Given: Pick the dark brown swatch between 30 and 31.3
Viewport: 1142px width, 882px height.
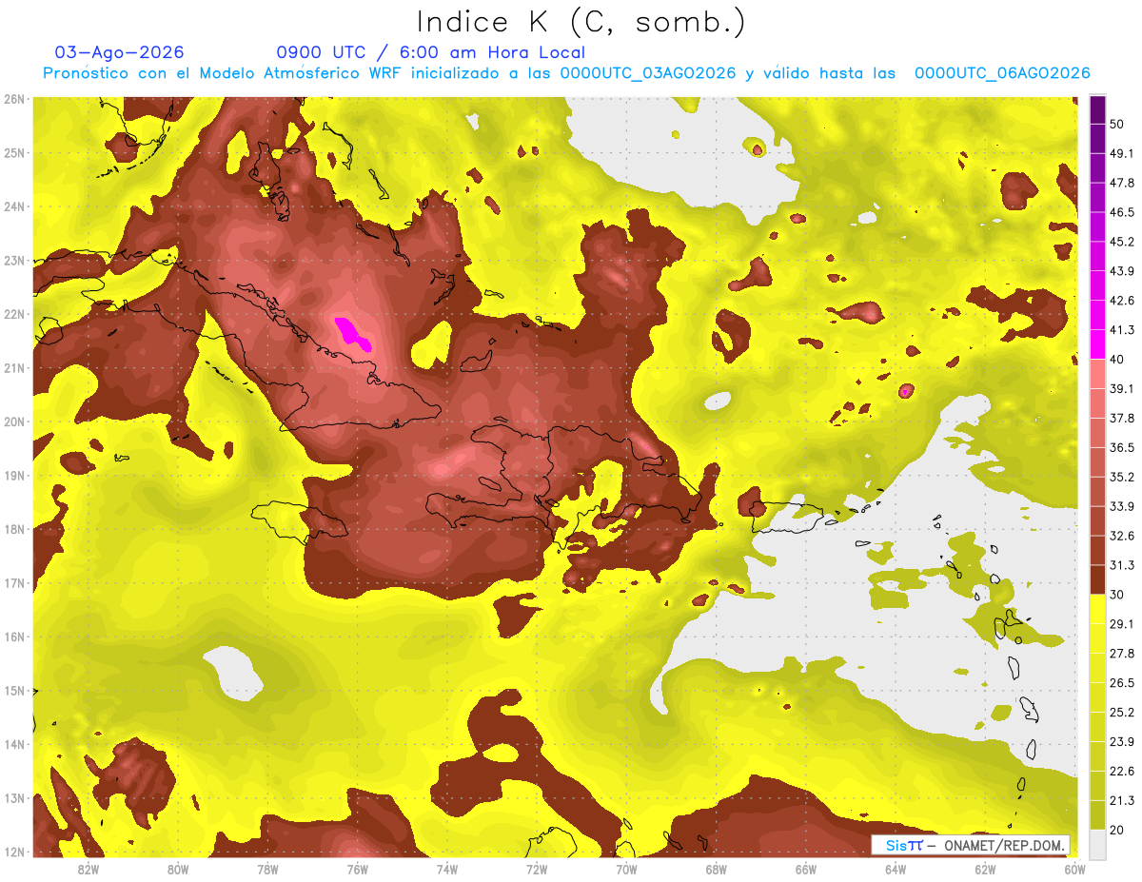Looking at the screenshot, I should point(1097,579).
